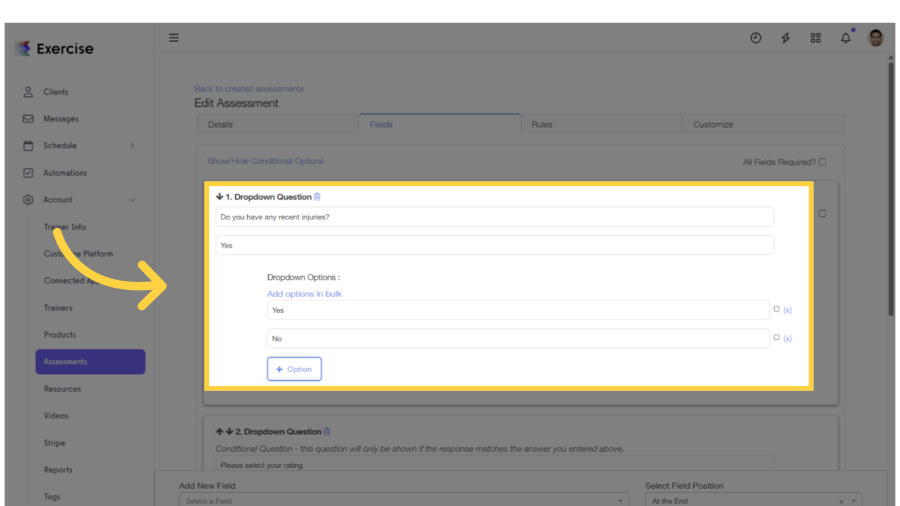The image size is (900, 506).
Task: Switch to the Rules tab
Action: coord(542,124)
